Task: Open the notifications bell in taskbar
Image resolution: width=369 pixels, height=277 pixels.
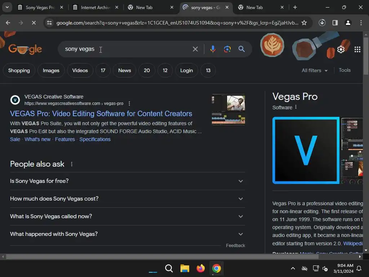Action: (x=359, y=268)
